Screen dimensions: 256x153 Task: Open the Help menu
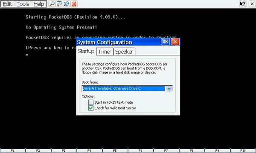click(39, 4)
